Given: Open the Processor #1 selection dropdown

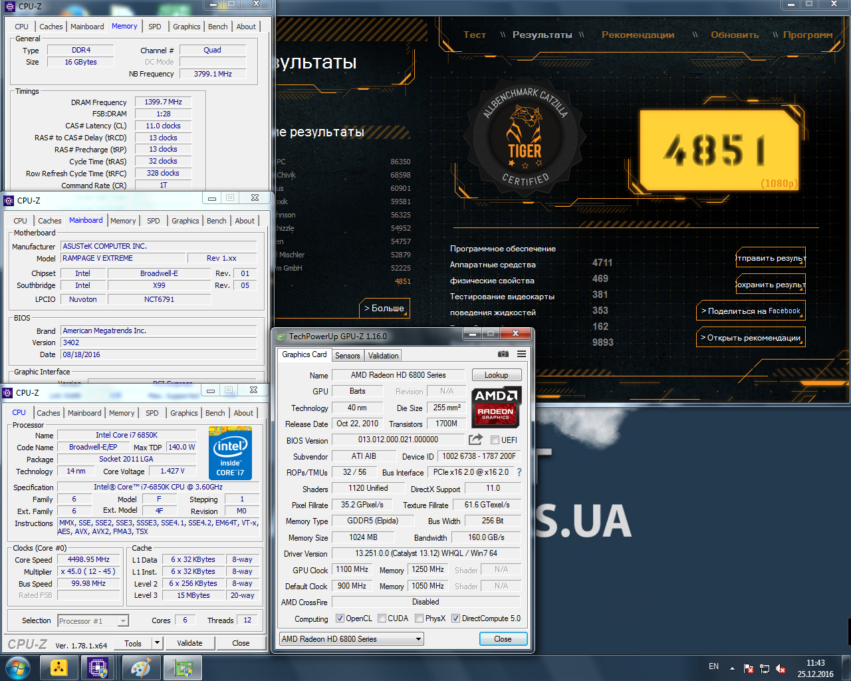Looking at the screenshot, I should point(92,621).
